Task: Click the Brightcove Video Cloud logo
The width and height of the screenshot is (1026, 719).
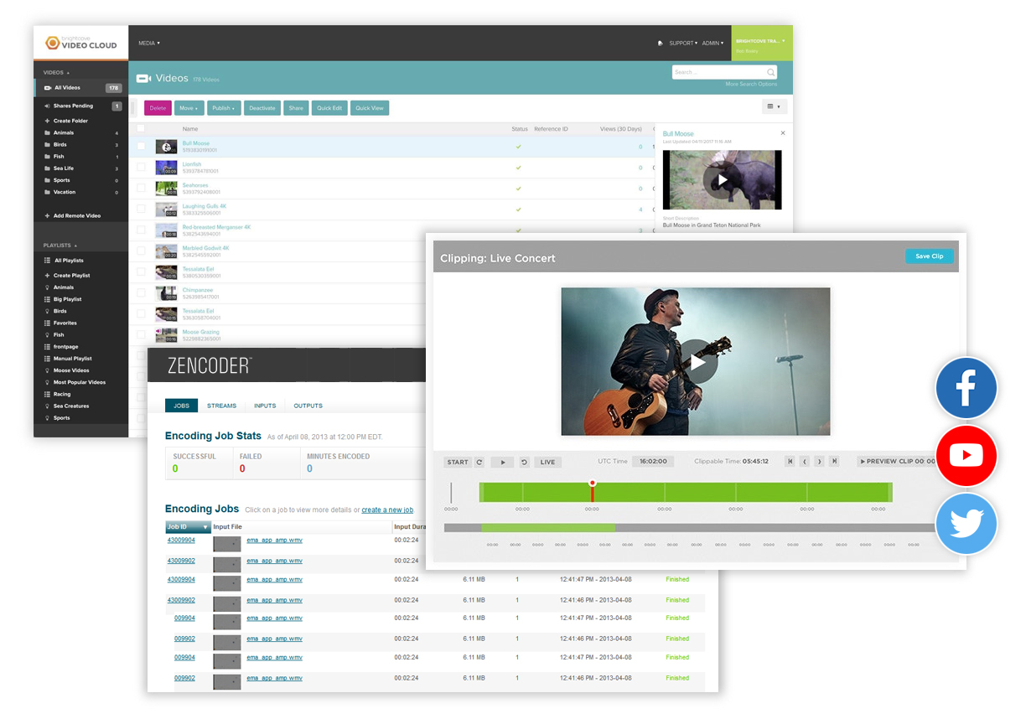Action: (x=80, y=43)
